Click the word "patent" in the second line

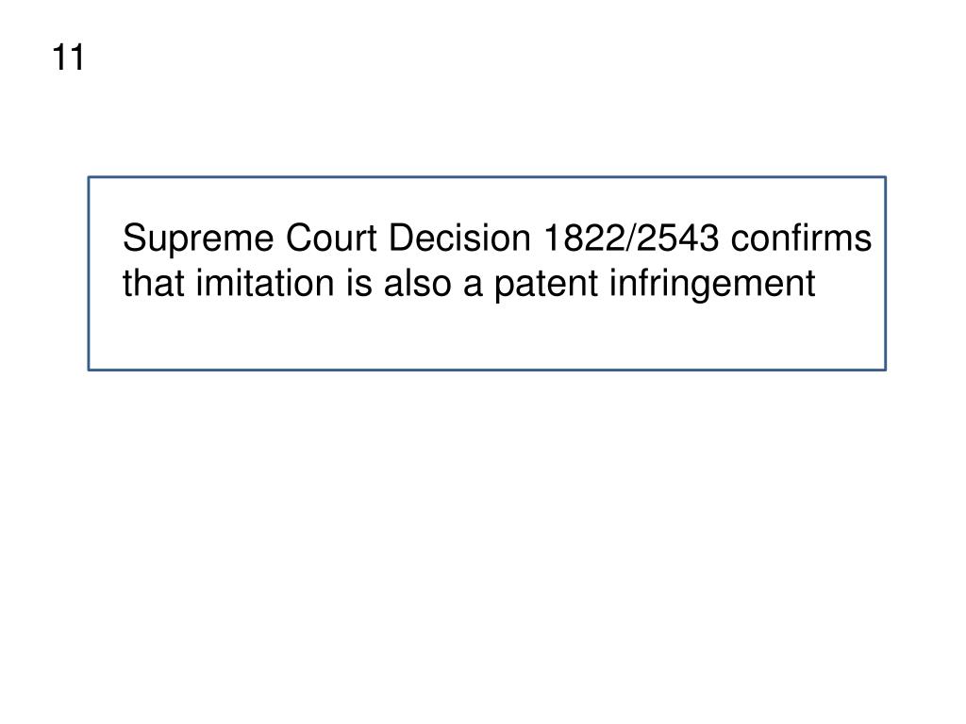point(546,285)
